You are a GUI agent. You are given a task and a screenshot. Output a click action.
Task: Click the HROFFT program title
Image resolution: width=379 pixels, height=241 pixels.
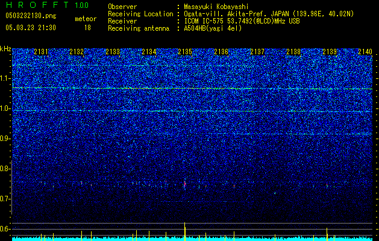coord(37,5)
